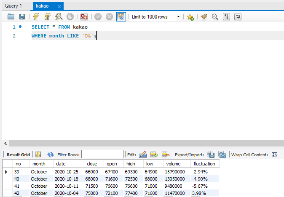
Task: Insert new row icon
Action: pos(154,154)
